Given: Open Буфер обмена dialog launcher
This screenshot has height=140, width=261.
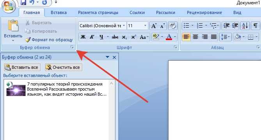Looking at the screenshot, I should click(72, 47).
